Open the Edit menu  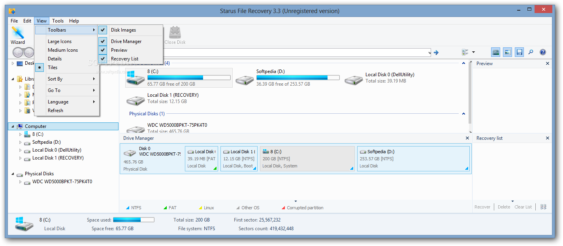[x=27, y=21]
